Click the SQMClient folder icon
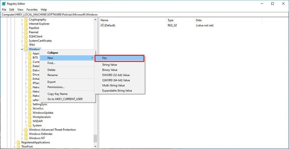 [x=26, y=36]
